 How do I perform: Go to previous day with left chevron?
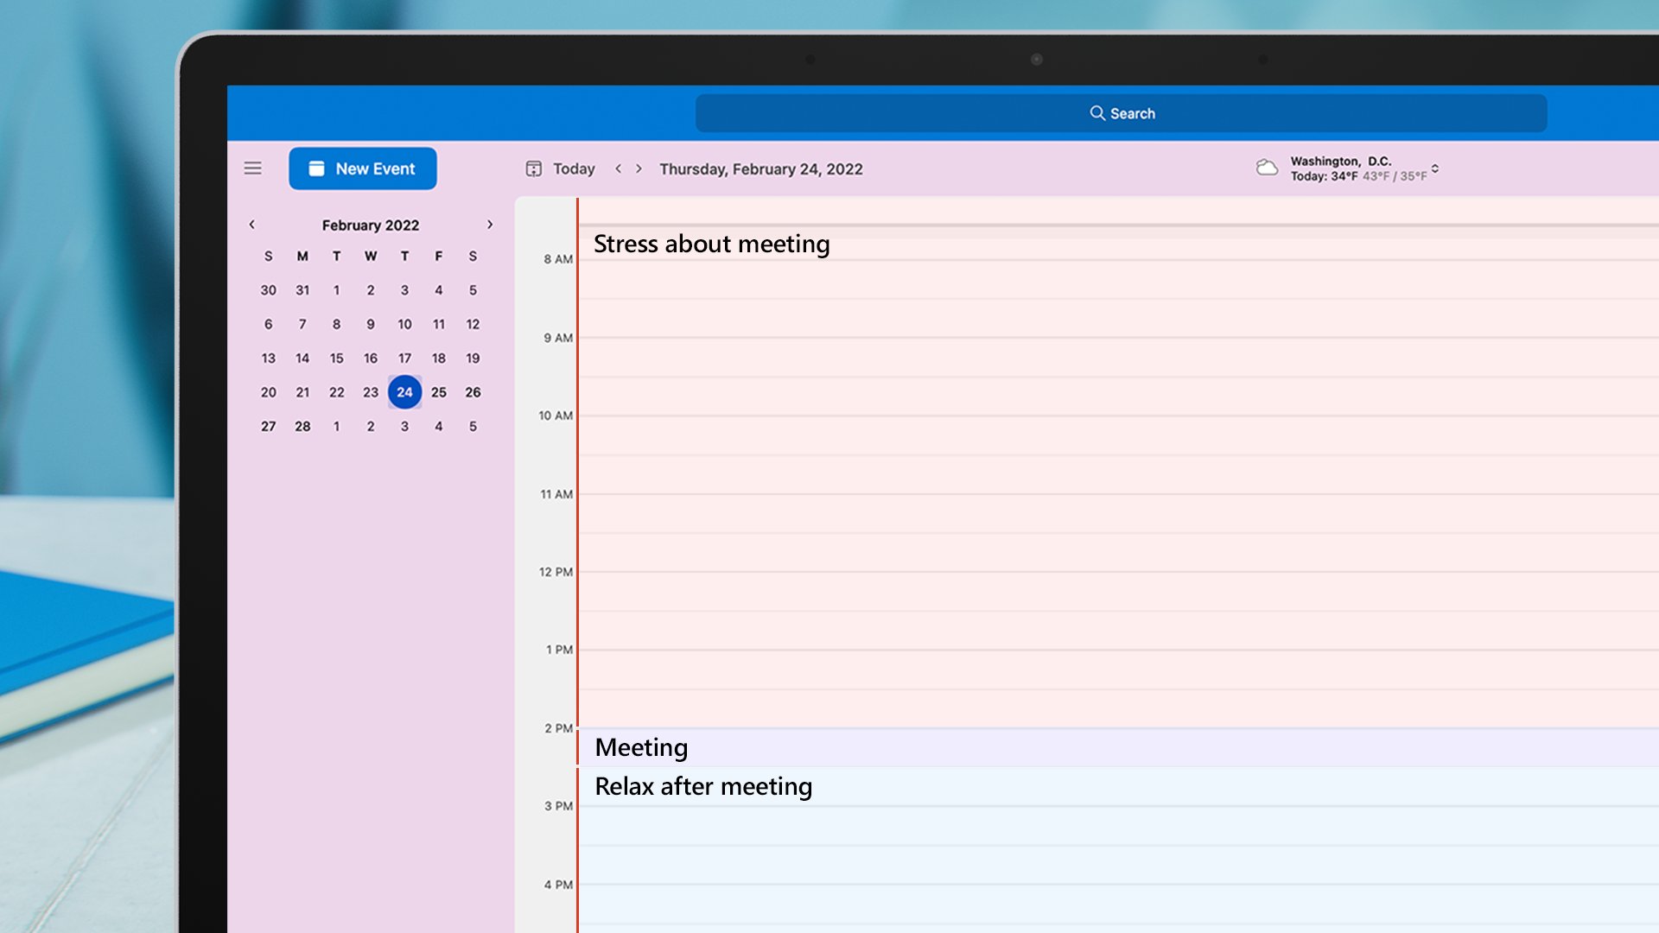coord(619,169)
